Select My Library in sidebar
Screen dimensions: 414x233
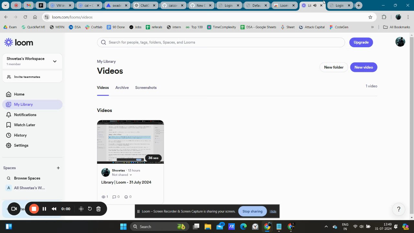(x=32, y=105)
